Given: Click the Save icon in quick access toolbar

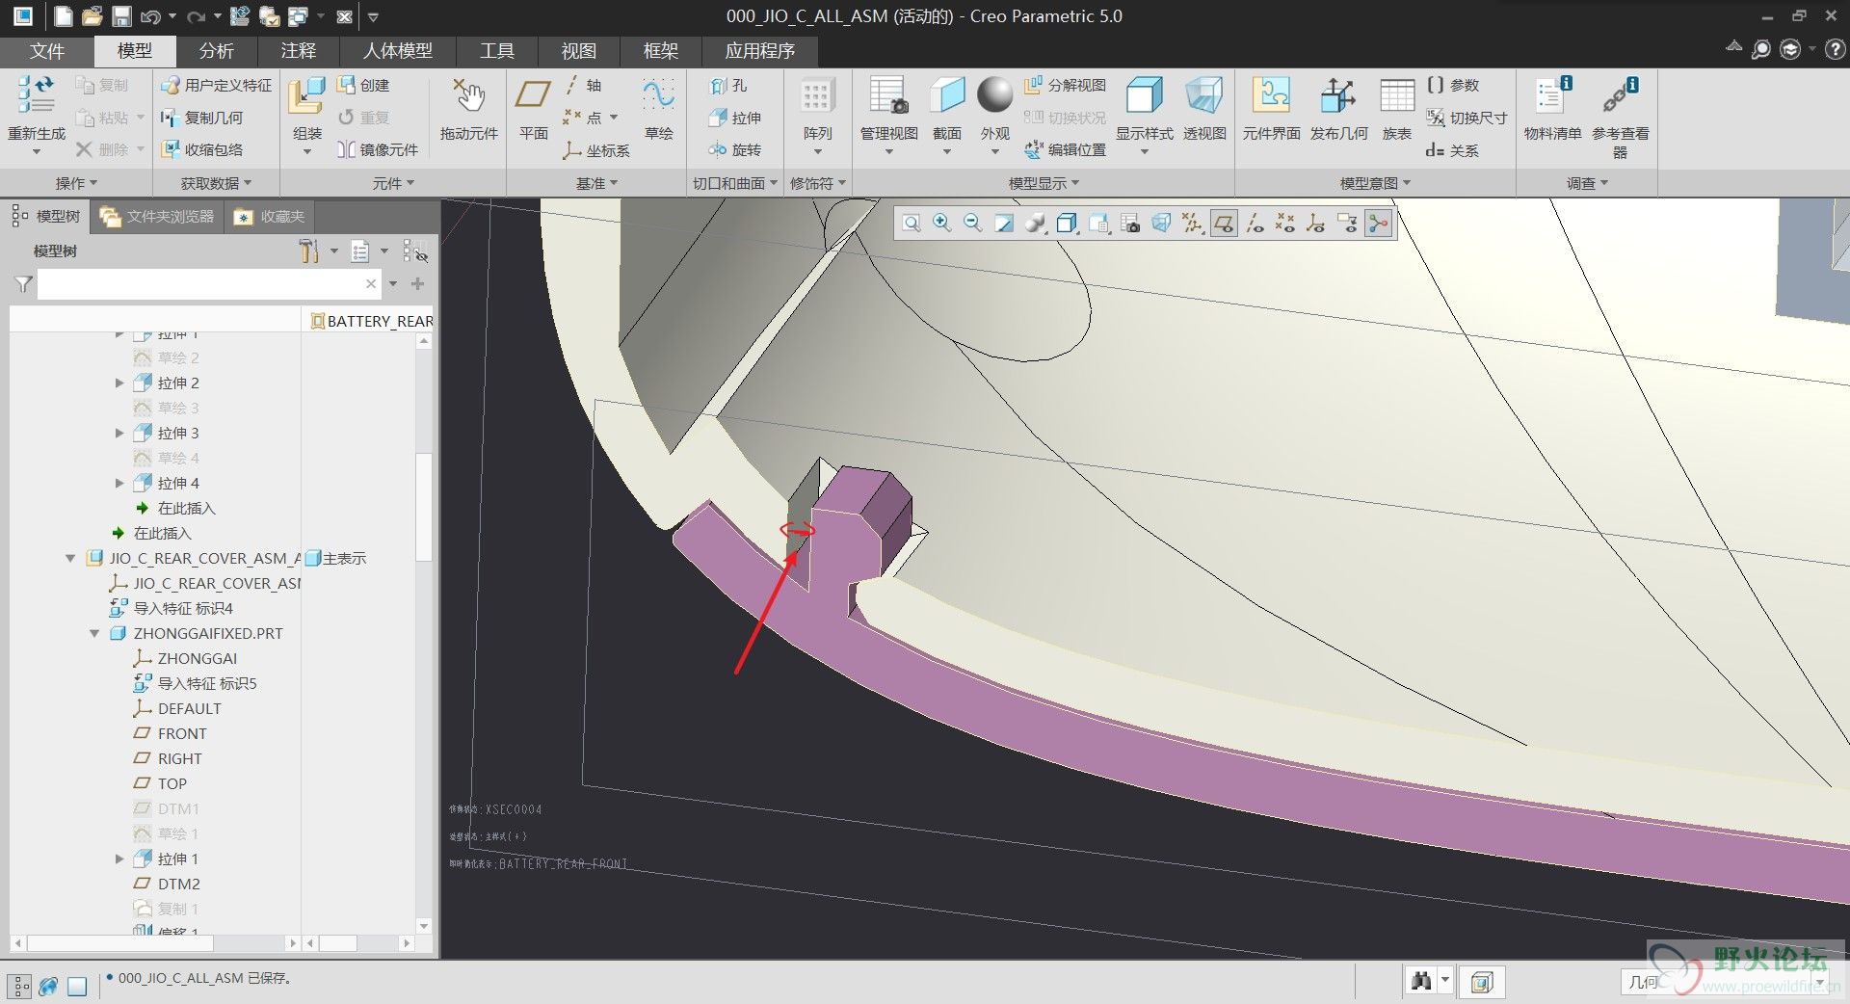Looking at the screenshot, I should [121, 16].
